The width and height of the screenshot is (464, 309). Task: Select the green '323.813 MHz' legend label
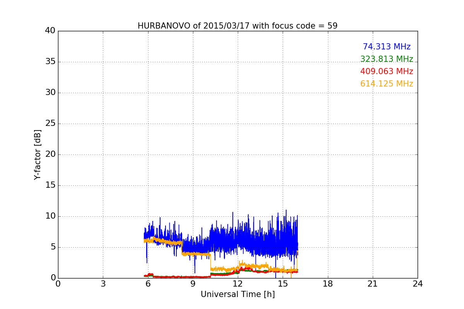click(x=387, y=59)
